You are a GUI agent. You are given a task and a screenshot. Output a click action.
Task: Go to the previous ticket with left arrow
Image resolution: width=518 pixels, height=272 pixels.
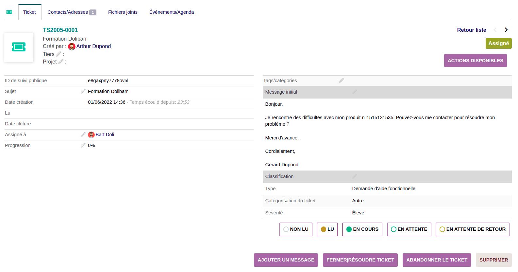pos(495,30)
